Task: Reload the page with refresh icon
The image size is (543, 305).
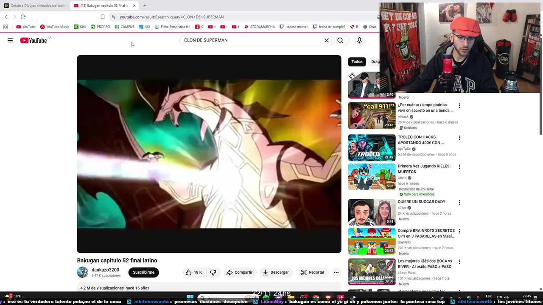Action: point(23,17)
